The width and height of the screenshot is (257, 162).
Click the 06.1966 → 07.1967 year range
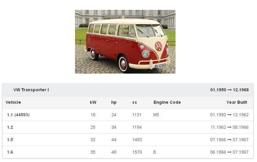pyautogui.click(x=229, y=152)
